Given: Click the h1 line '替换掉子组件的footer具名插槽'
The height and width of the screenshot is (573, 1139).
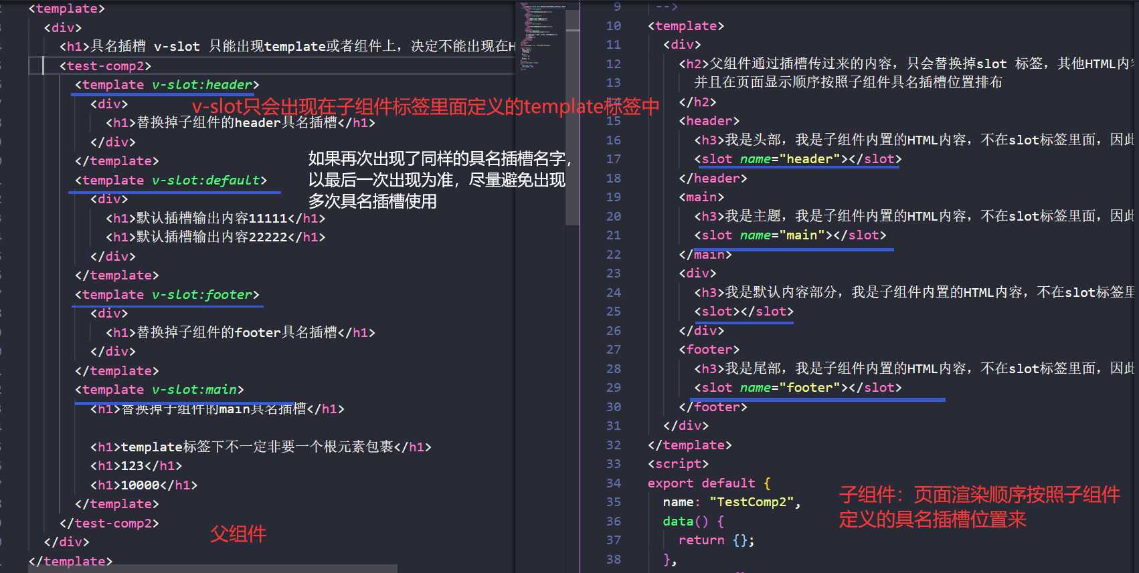Looking at the screenshot, I should 240,333.
